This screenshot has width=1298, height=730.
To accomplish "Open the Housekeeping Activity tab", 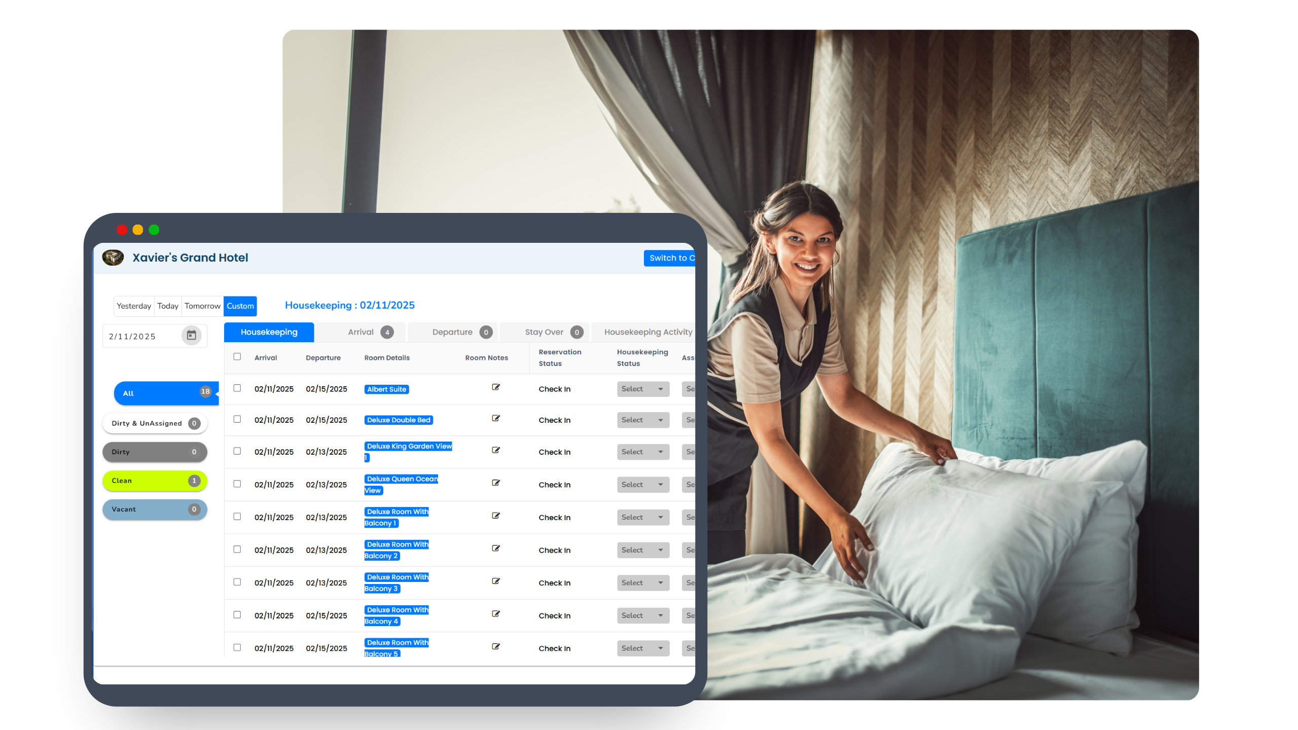I will (x=648, y=332).
